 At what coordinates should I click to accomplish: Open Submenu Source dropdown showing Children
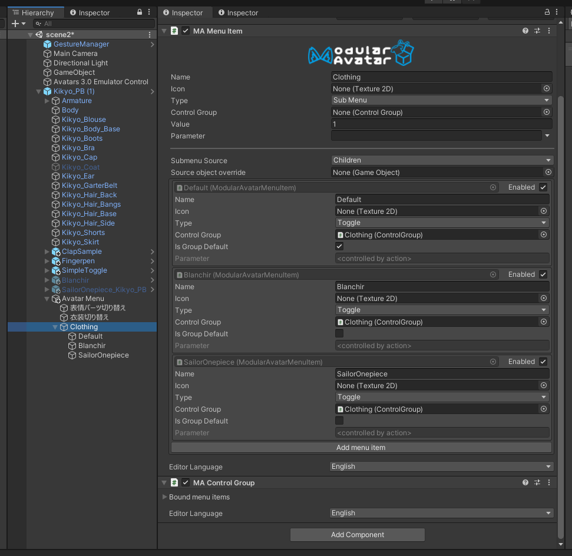(x=442, y=160)
